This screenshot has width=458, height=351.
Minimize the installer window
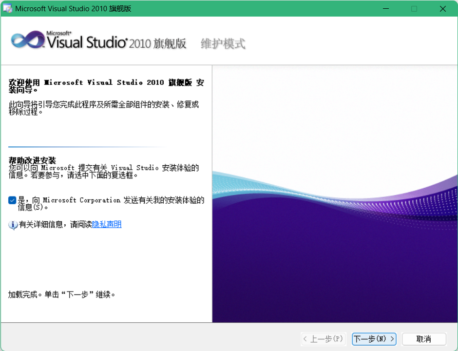(385, 8)
